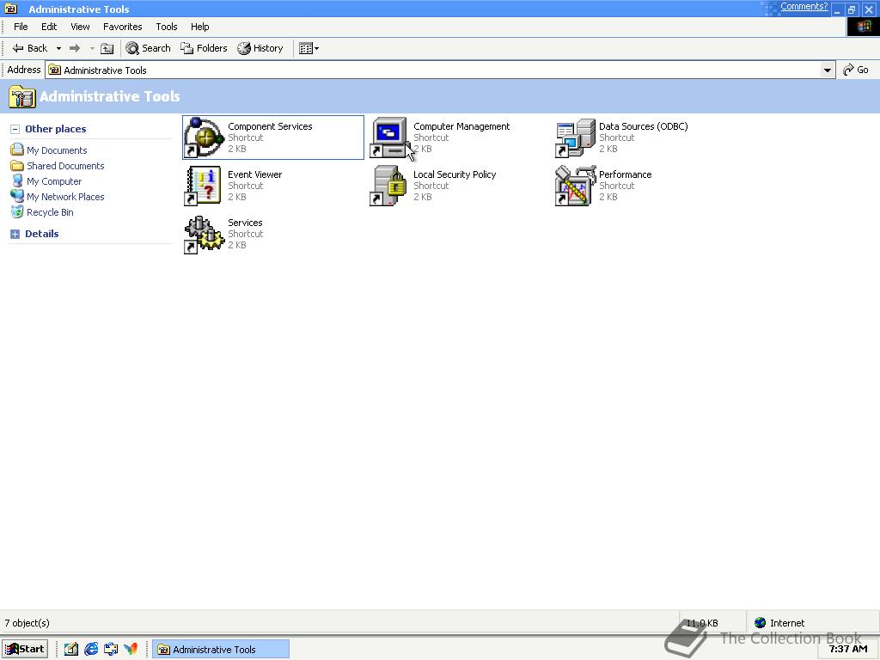Click the 7:37 AM system clock
Viewport: 880px width, 660px height.
[847, 649]
